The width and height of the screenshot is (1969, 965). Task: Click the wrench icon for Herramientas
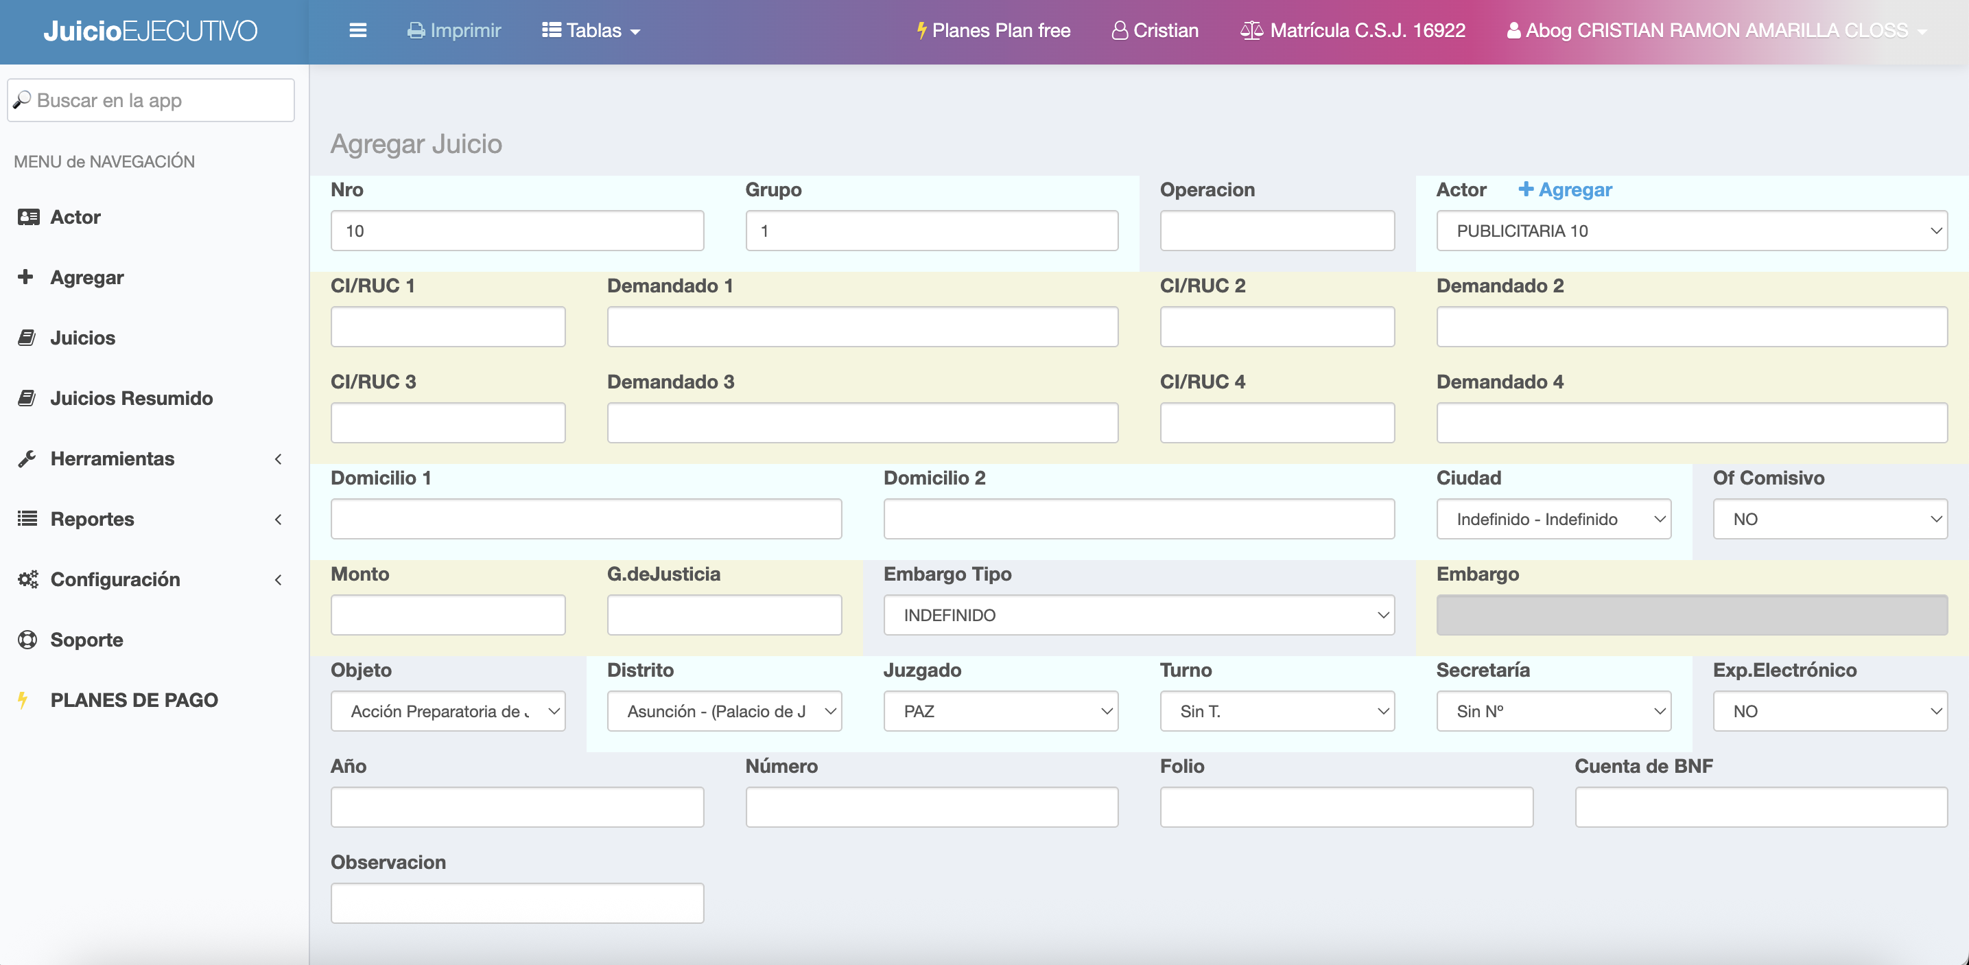tap(27, 458)
